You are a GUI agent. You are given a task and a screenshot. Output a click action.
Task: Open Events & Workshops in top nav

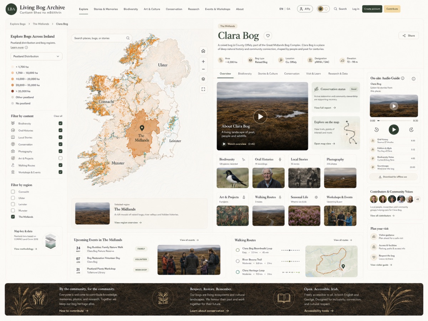(218, 9)
